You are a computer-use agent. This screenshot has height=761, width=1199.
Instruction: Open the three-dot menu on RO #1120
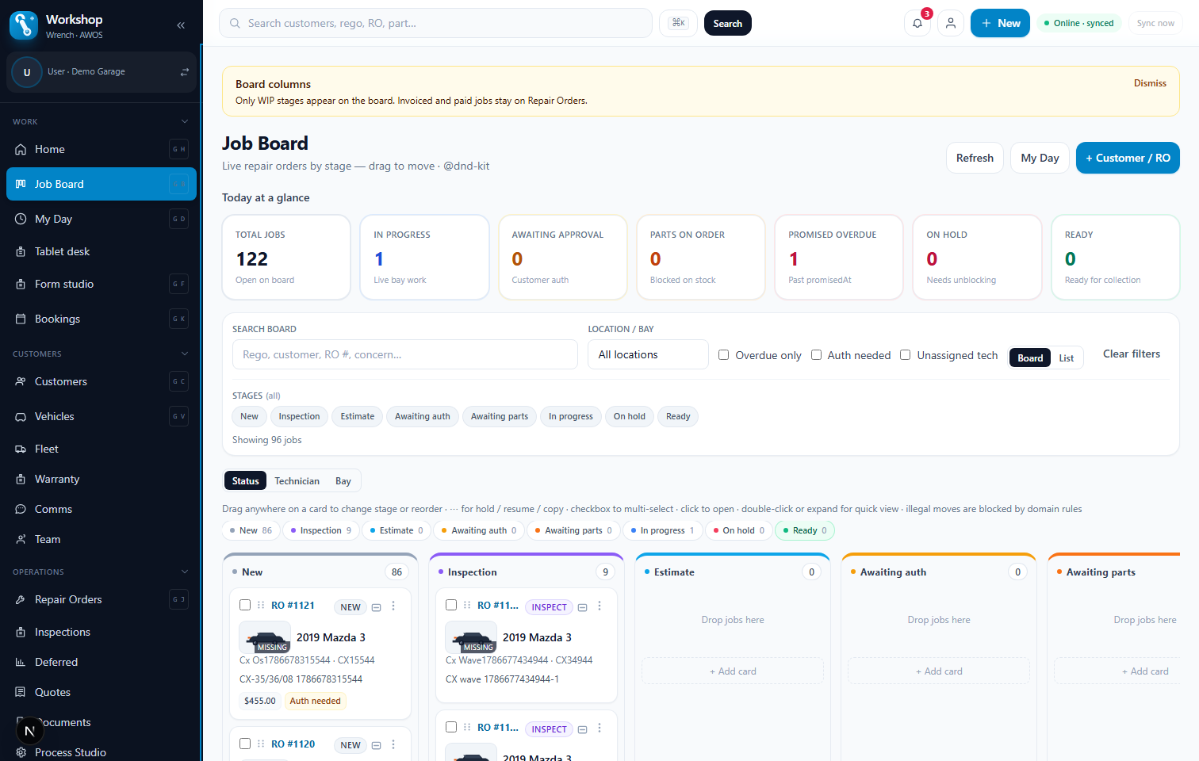(393, 744)
